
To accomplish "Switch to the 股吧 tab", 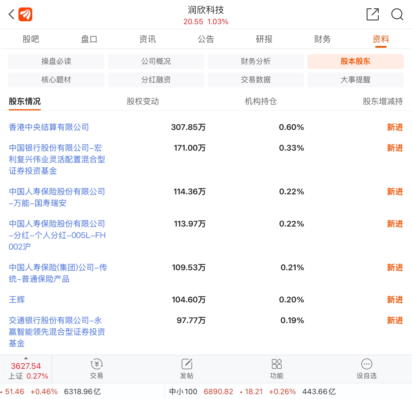I will tap(31, 39).
